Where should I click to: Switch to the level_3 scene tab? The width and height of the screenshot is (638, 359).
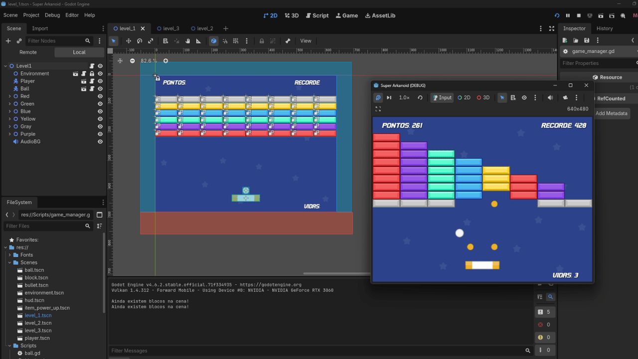[x=167, y=28]
